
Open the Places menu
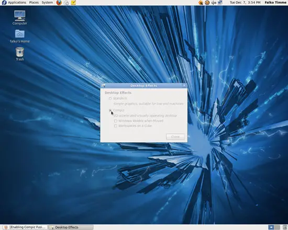[x=34, y=3]
